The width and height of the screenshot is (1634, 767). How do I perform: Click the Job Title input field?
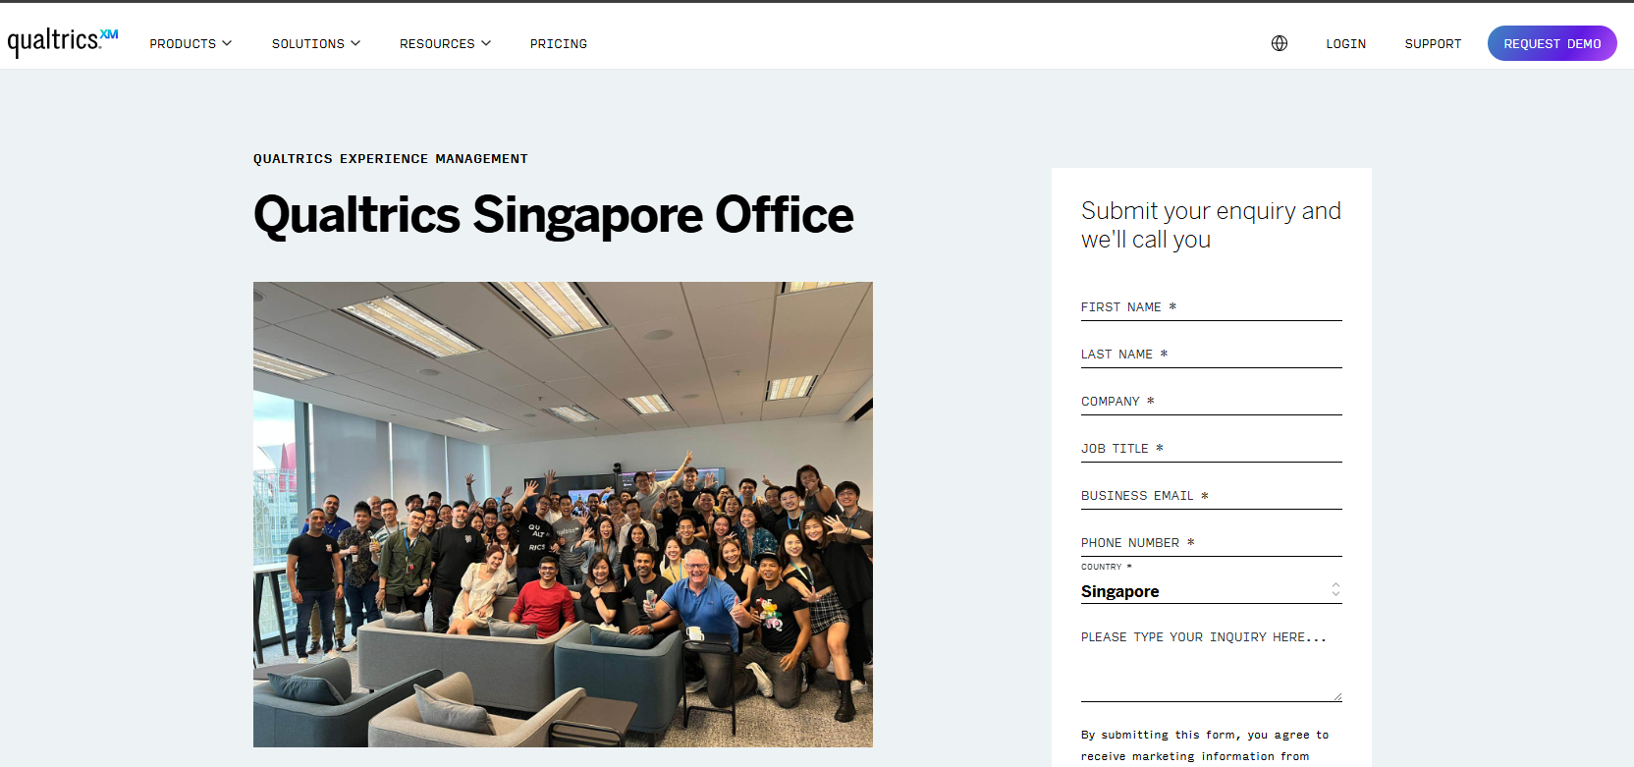pyautogui.click(x=1211, y=449)
